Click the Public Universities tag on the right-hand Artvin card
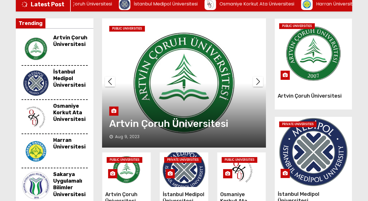368x201 pixels. pos(297,26)
